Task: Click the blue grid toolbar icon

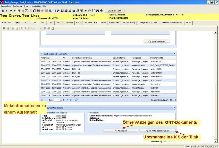Action: pyautogui.click(x=38, y=11)
